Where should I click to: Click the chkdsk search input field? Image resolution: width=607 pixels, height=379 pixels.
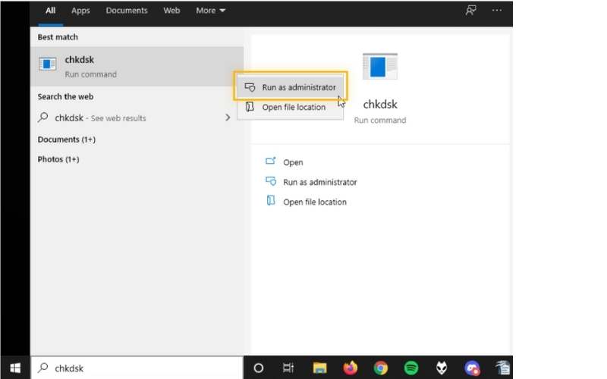click(x=137, y=368)
